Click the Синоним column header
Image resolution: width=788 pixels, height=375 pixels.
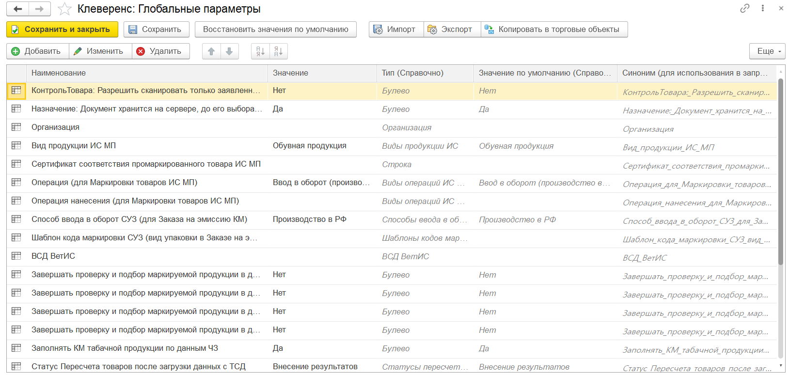pos(697,73)
